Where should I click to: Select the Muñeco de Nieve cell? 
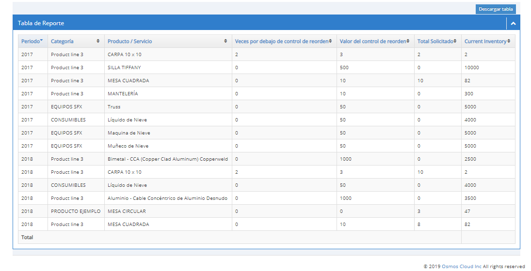pos(168,146)
